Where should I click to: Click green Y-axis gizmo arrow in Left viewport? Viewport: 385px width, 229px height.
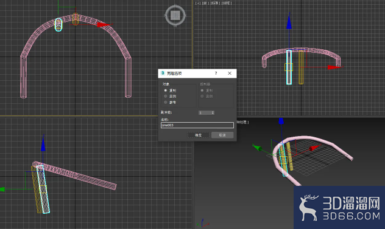(x=2, y=190)
